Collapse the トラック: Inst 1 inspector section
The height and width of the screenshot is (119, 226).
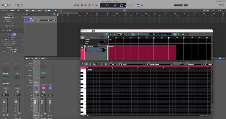click(x=1, y=31)
